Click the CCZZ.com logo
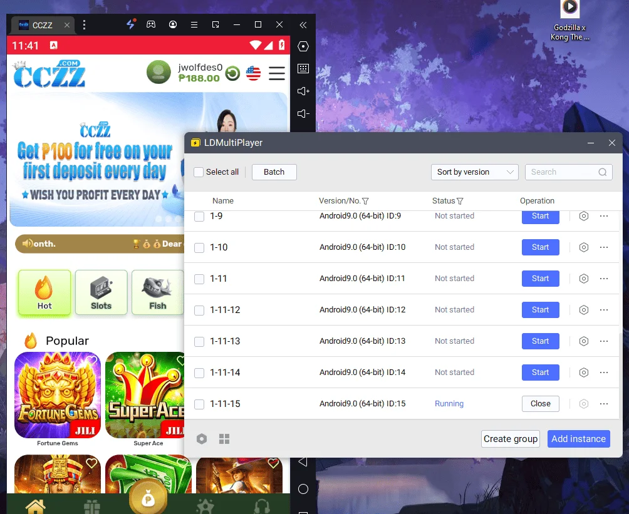This screenshot has height=514, width=629. (49, 74)
